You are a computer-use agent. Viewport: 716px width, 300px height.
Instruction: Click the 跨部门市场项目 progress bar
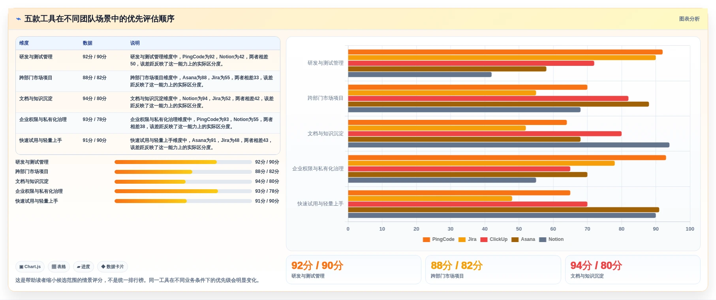point(183,172)
